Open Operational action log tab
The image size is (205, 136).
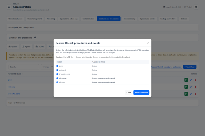tap(69, 19)
